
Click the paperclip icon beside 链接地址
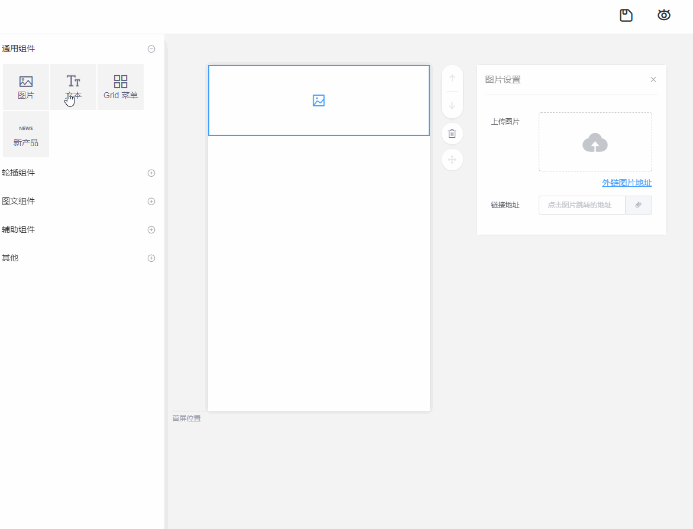[x=639, y=205]
